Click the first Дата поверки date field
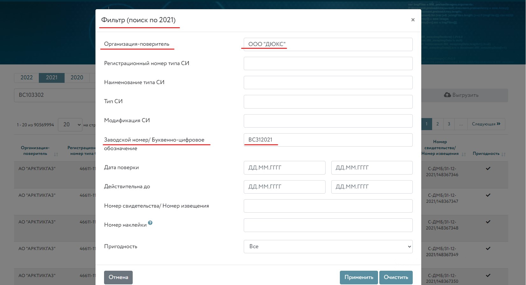This screenshot has height=285, width=526. pyautogui.click(x=284, y=168)
